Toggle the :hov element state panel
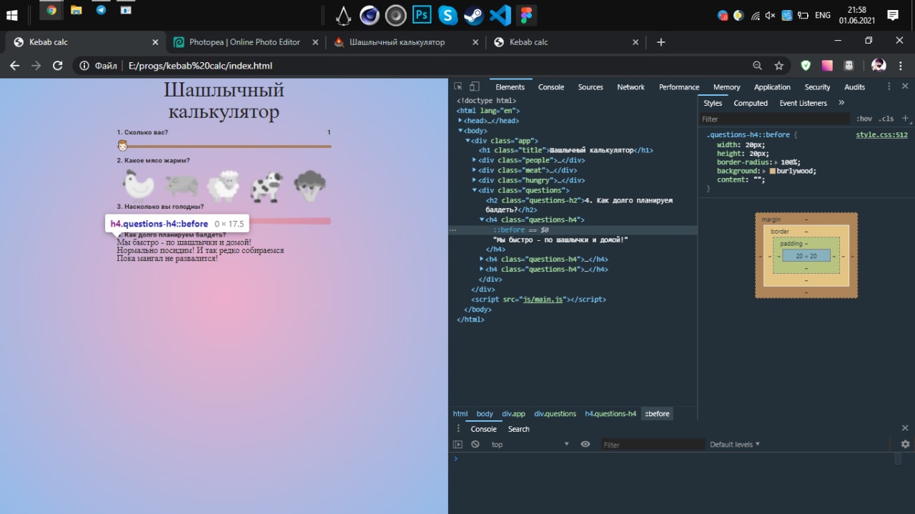915x514 pixels. pyautogui.click(x=864, y=119)
